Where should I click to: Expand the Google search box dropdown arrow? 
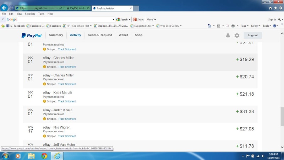click(x=113, y=20)
